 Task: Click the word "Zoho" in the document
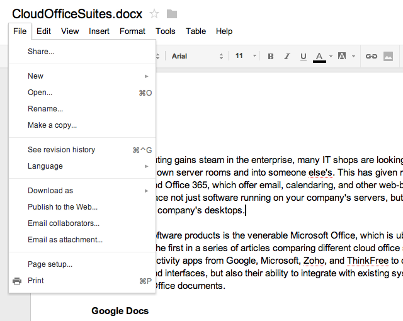click(x=314, y=261)
